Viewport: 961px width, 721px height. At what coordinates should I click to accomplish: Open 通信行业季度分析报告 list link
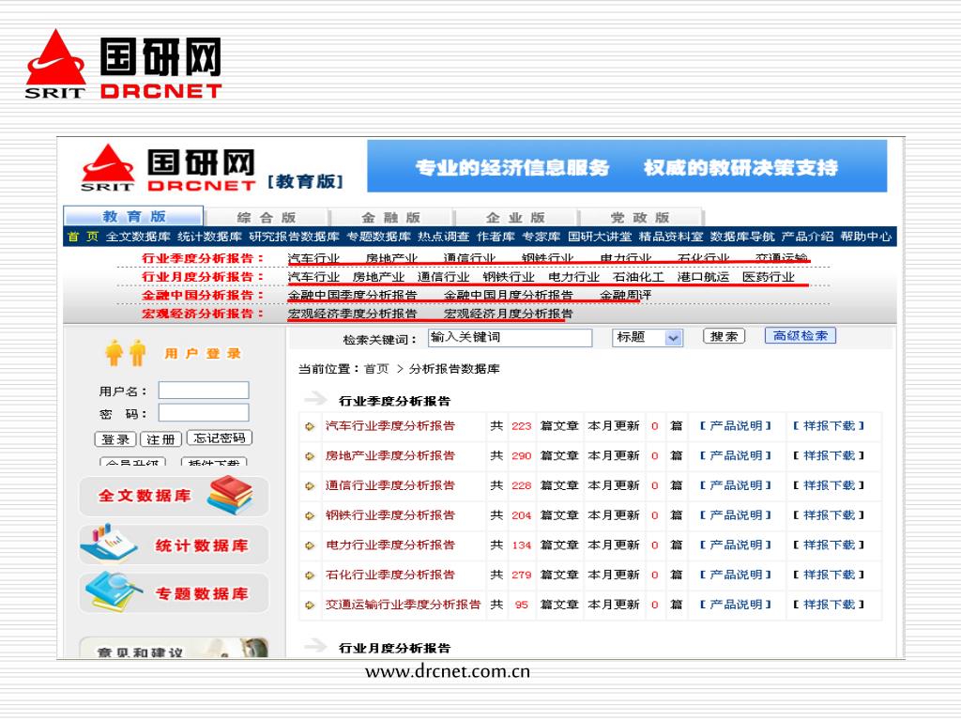[x=389, y=485]
